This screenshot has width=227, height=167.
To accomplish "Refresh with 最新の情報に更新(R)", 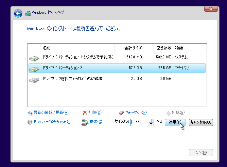I will pos(51,113).
